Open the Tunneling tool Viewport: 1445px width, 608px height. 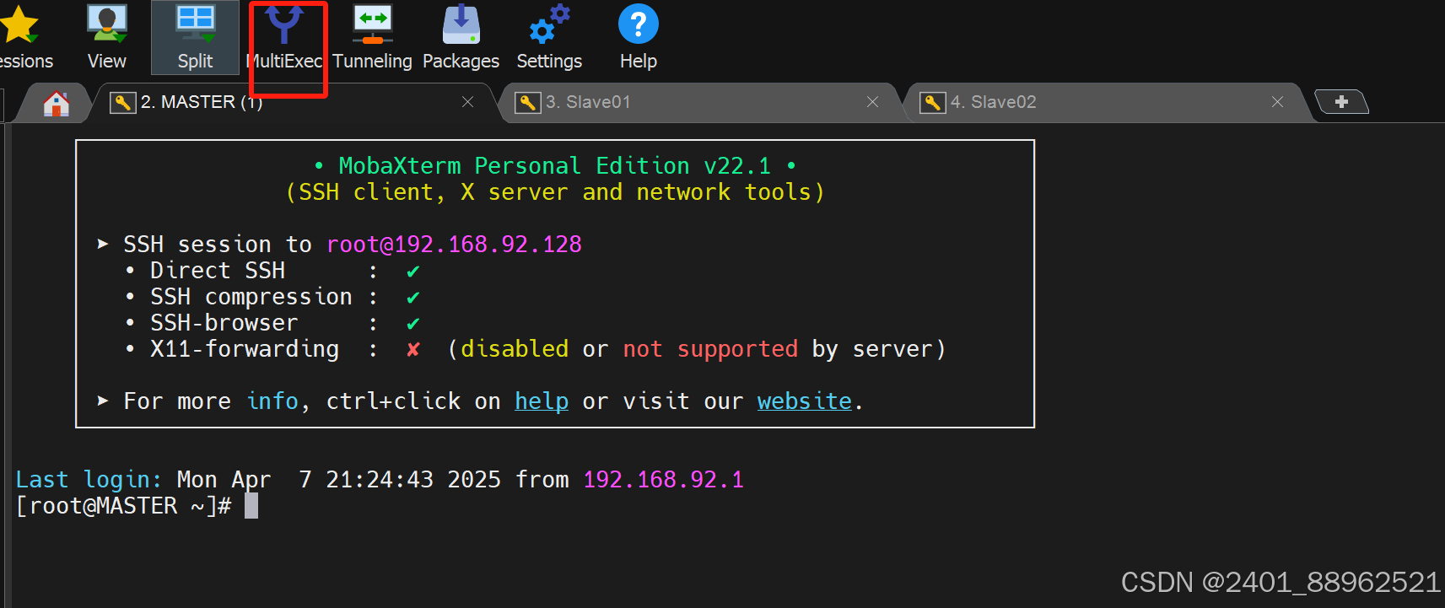[x=372, y=38]
